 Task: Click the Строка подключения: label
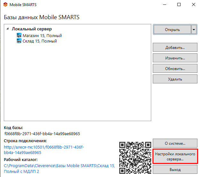25,141
